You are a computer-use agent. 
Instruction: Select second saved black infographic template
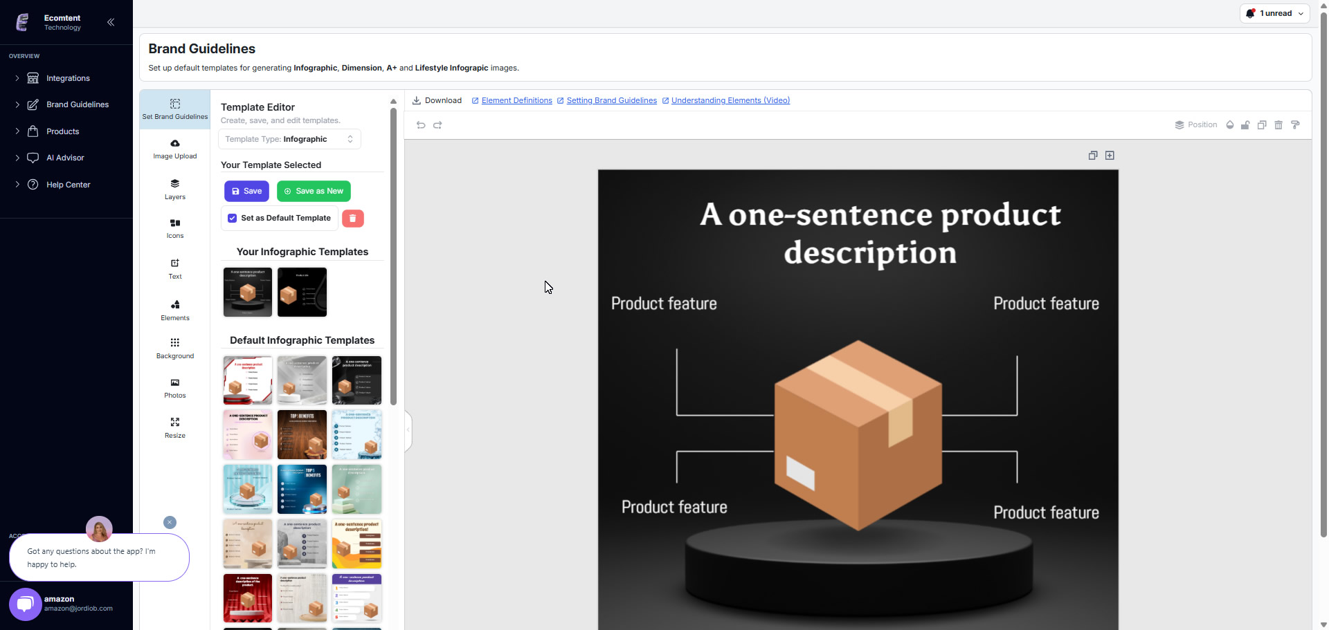(x=302, y=292)
